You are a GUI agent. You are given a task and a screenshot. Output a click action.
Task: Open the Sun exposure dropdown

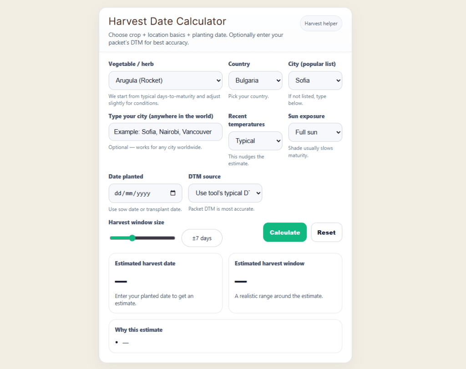point(315,132)
